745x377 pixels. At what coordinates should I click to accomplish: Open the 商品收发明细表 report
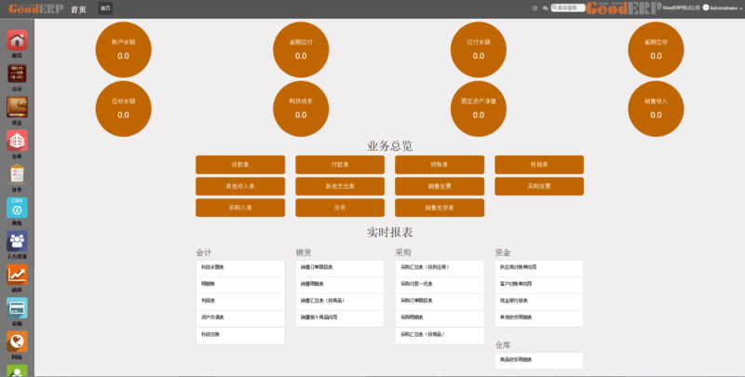539,360
